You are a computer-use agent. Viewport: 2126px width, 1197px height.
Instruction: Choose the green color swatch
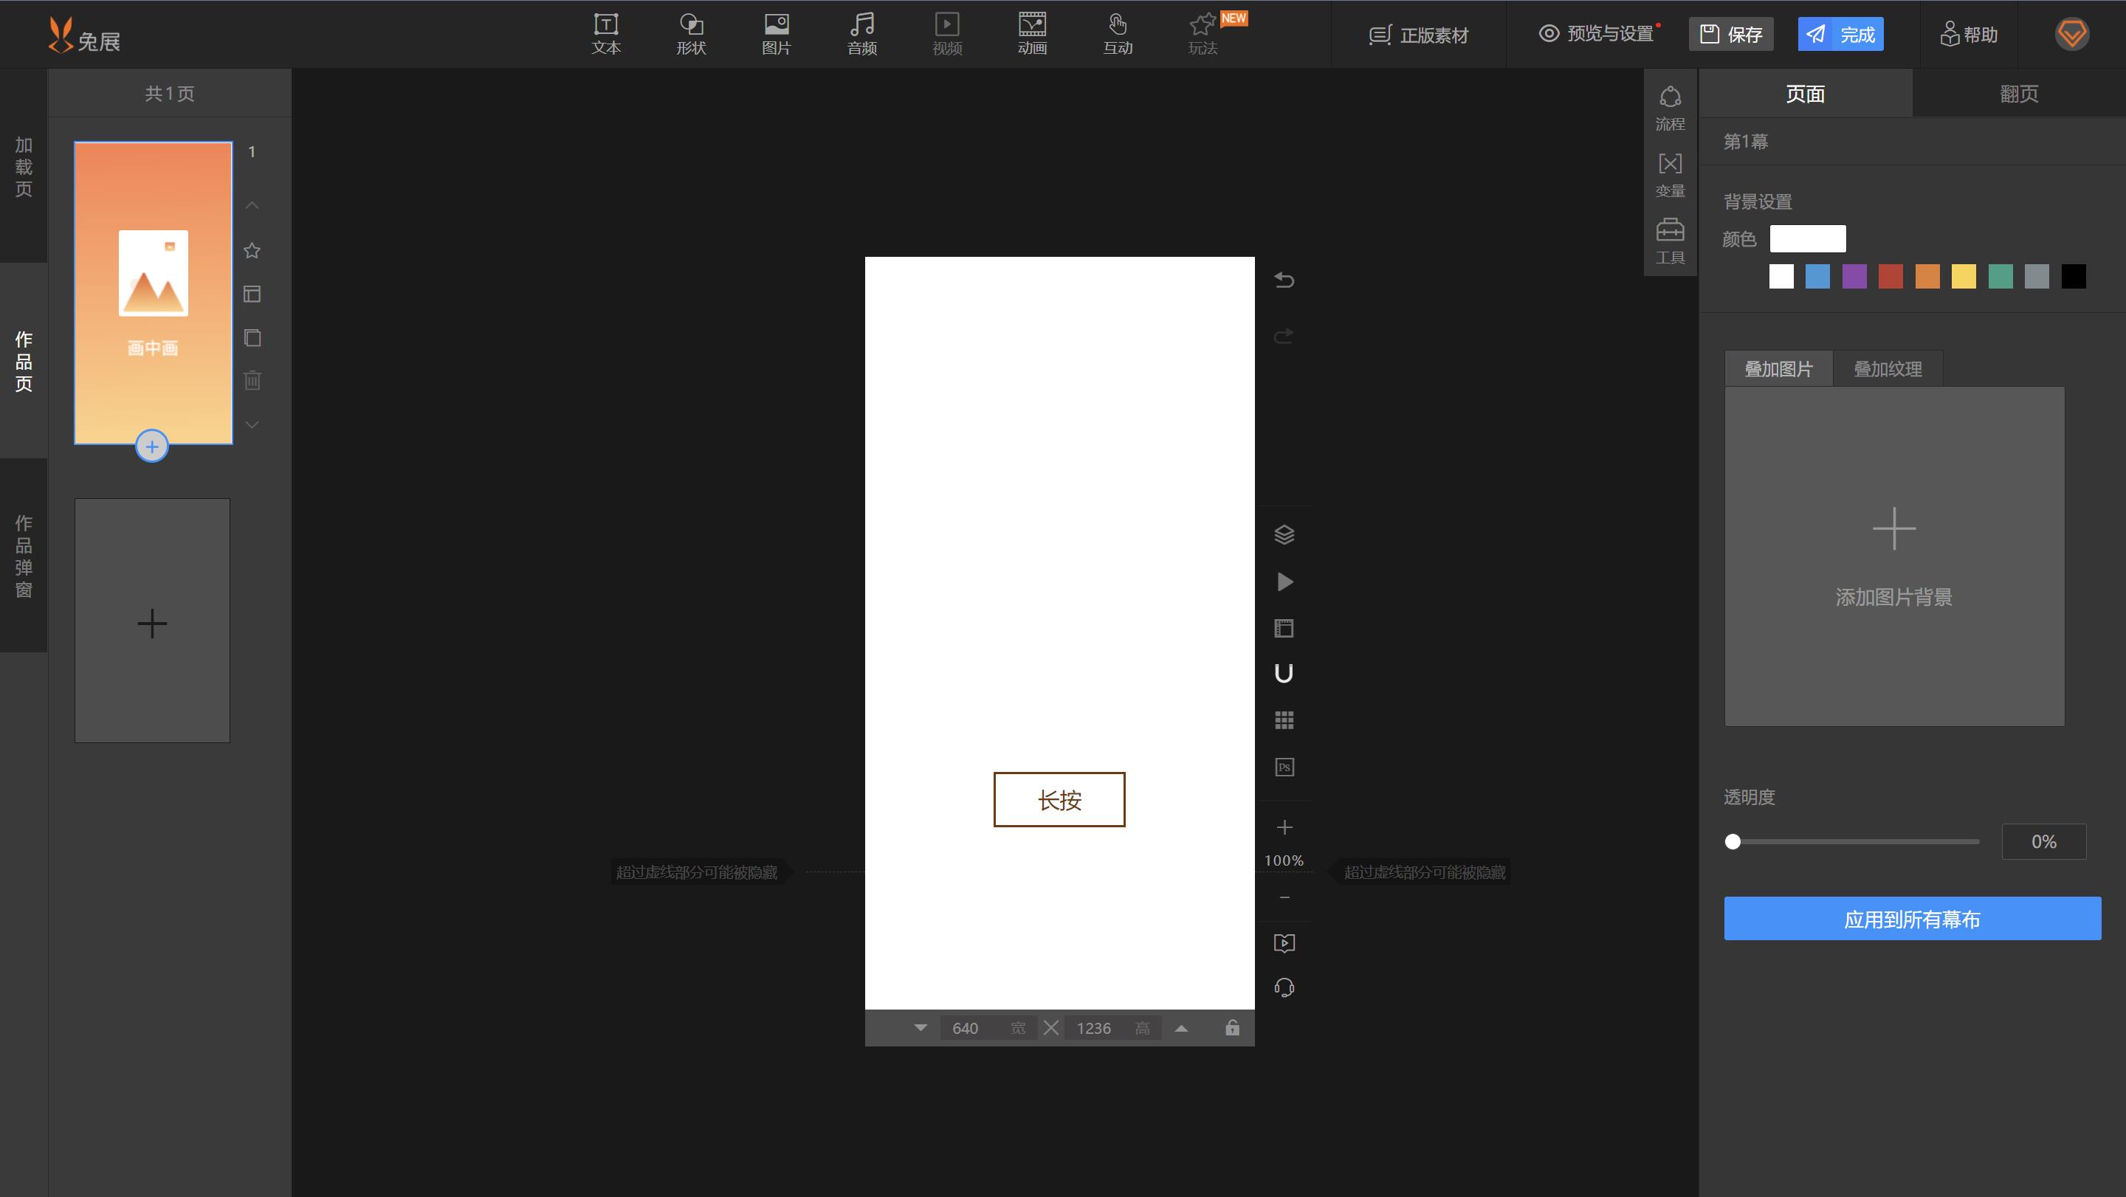[2001, 276]
